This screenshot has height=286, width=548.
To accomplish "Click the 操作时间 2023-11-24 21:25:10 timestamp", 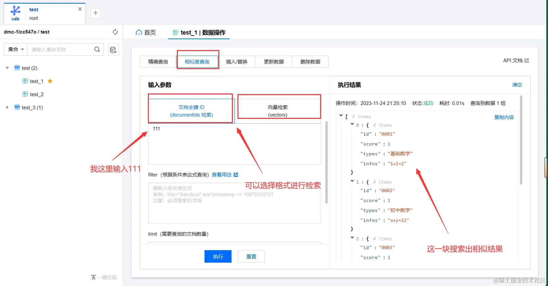I will click(371, 103).
